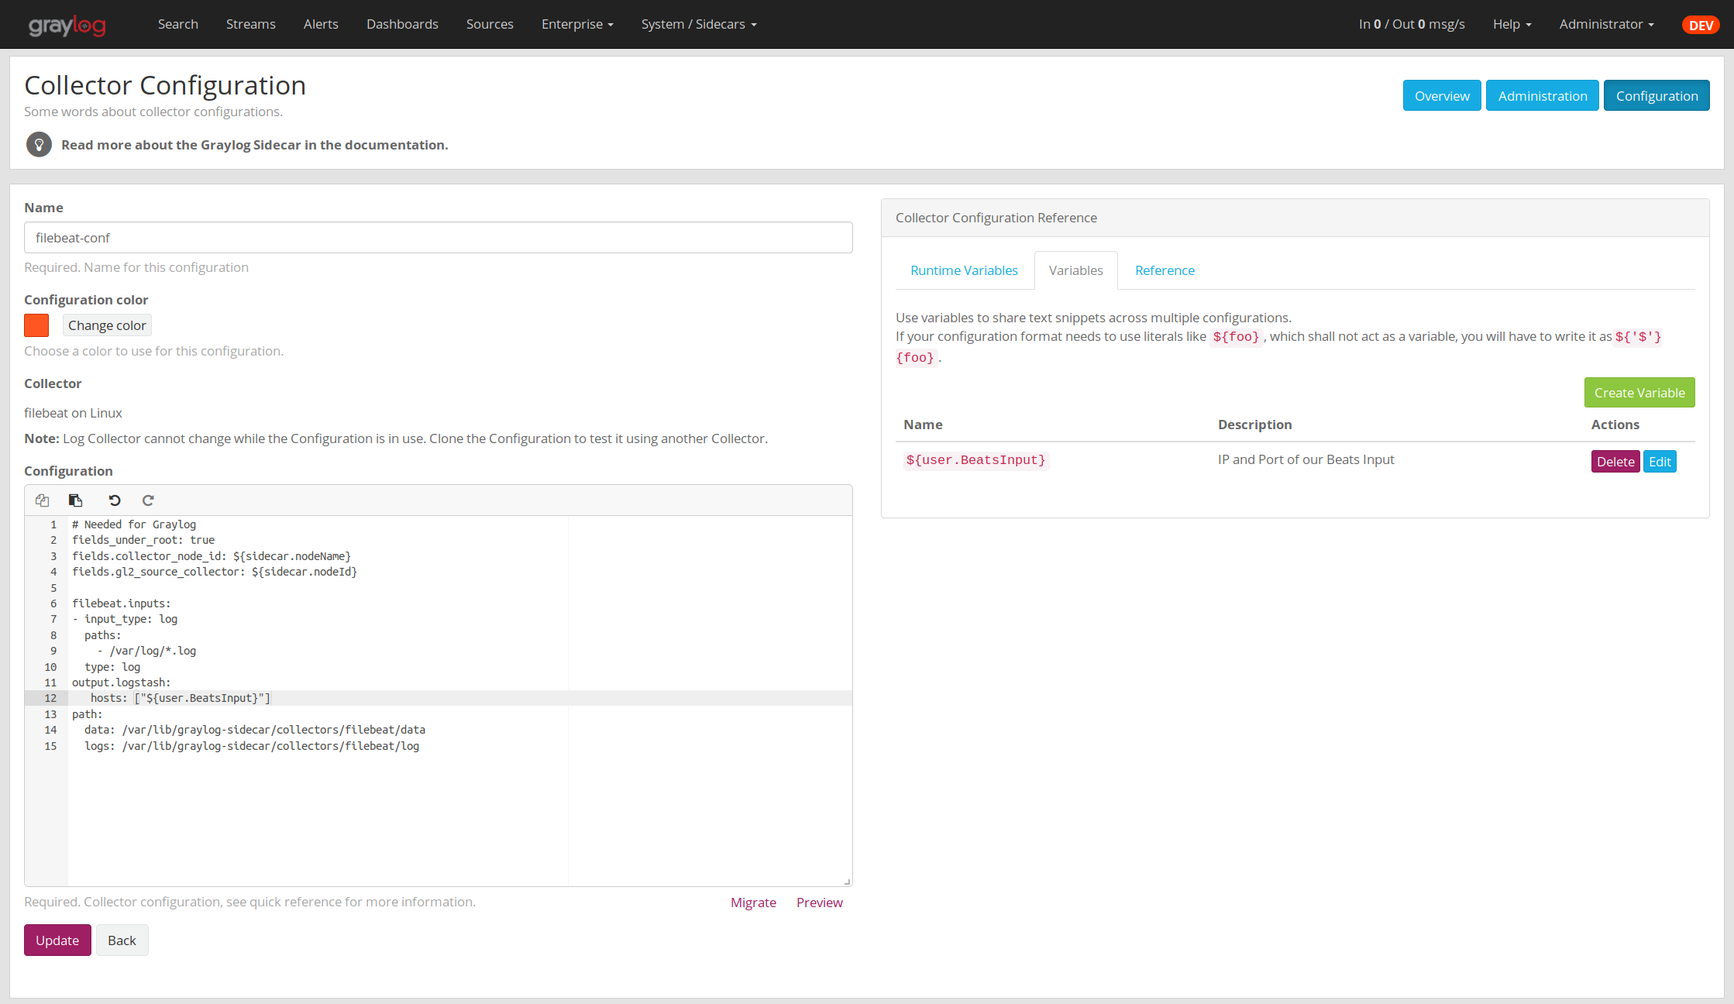Screen dimensions: 1734x1004
Task: Click the Preview link below editor
Action: [x=819, y=903]
